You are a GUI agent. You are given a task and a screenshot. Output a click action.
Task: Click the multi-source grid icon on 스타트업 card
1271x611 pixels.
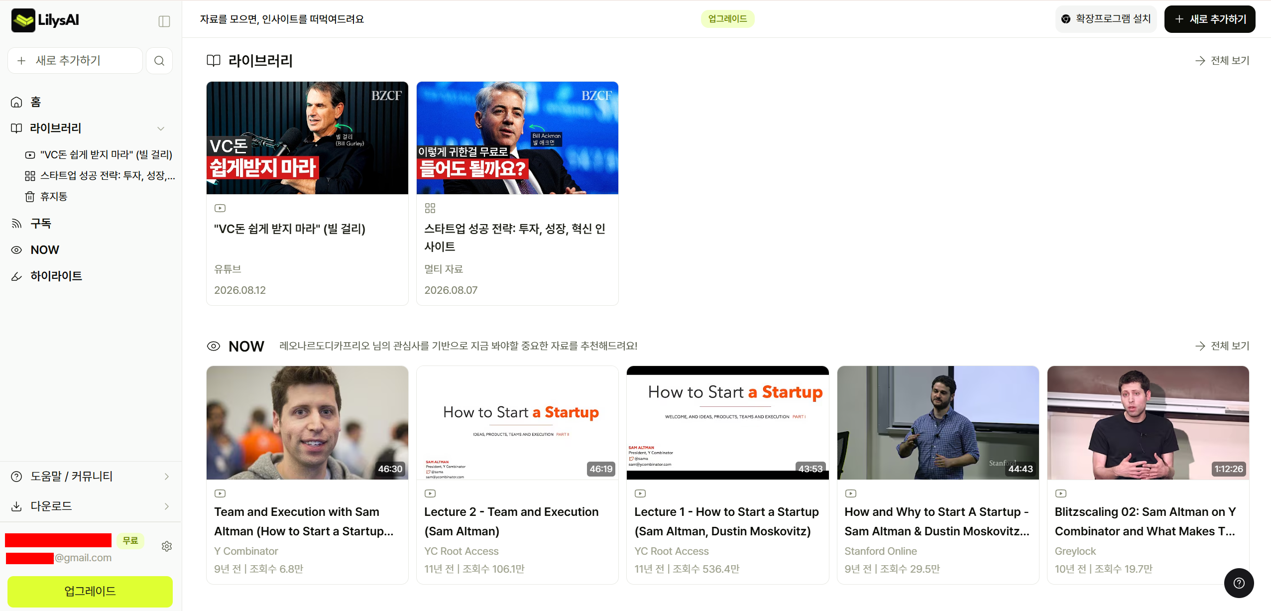point(430,208)
